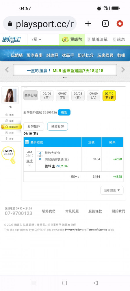Open the 買噱幣 purchase button

[72, 40]
